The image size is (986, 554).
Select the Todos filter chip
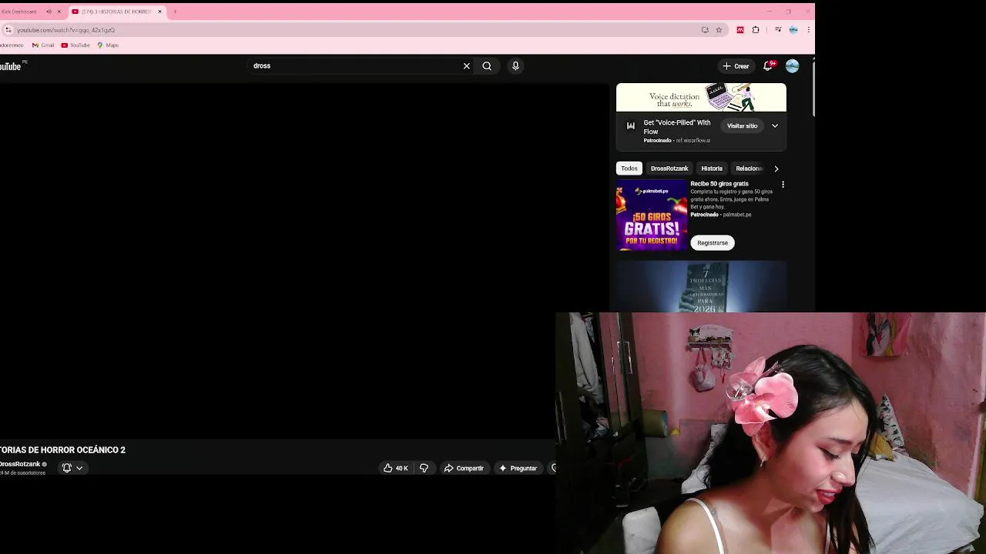[x=629, y=169]
